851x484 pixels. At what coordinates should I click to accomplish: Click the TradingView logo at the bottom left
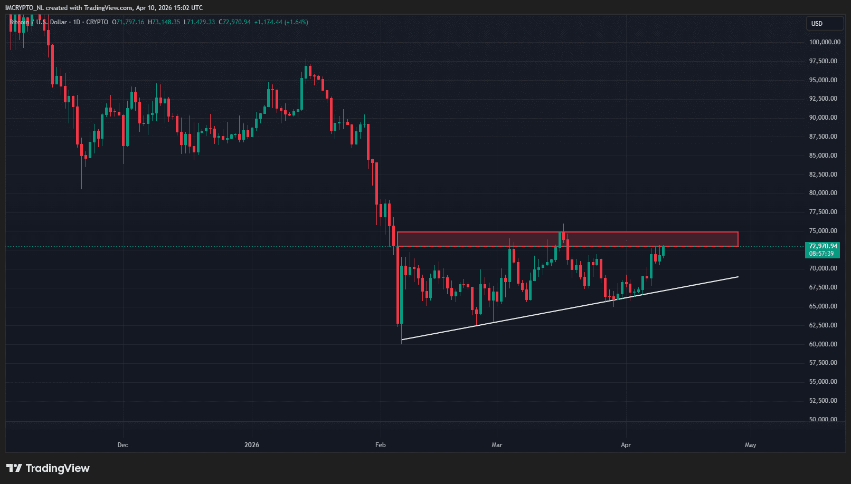pyautogui.click(x=48, y=468)
